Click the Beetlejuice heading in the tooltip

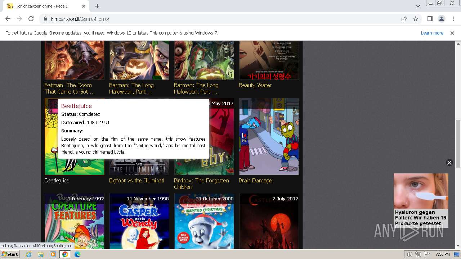click(x=76, y=106)
